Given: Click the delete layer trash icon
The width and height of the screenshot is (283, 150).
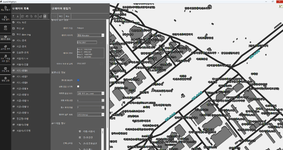Looking at the screenshot, I should pos(36,16).
